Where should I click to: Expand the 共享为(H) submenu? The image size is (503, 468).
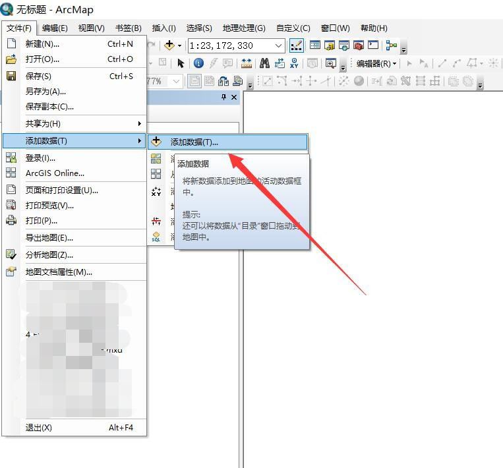coord(74,123)
